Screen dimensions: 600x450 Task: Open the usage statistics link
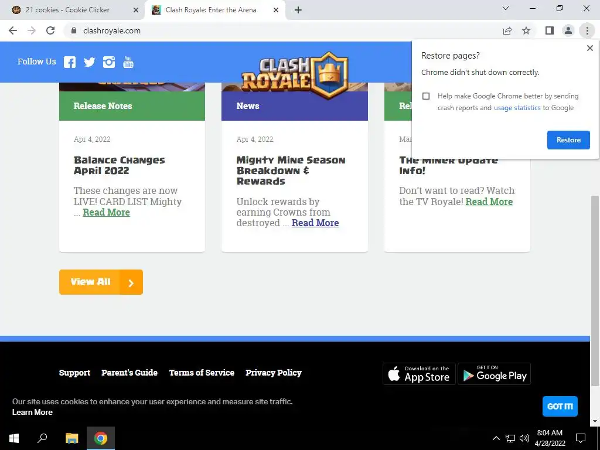point(517,108)
